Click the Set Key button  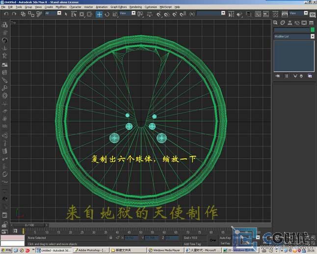225,243
